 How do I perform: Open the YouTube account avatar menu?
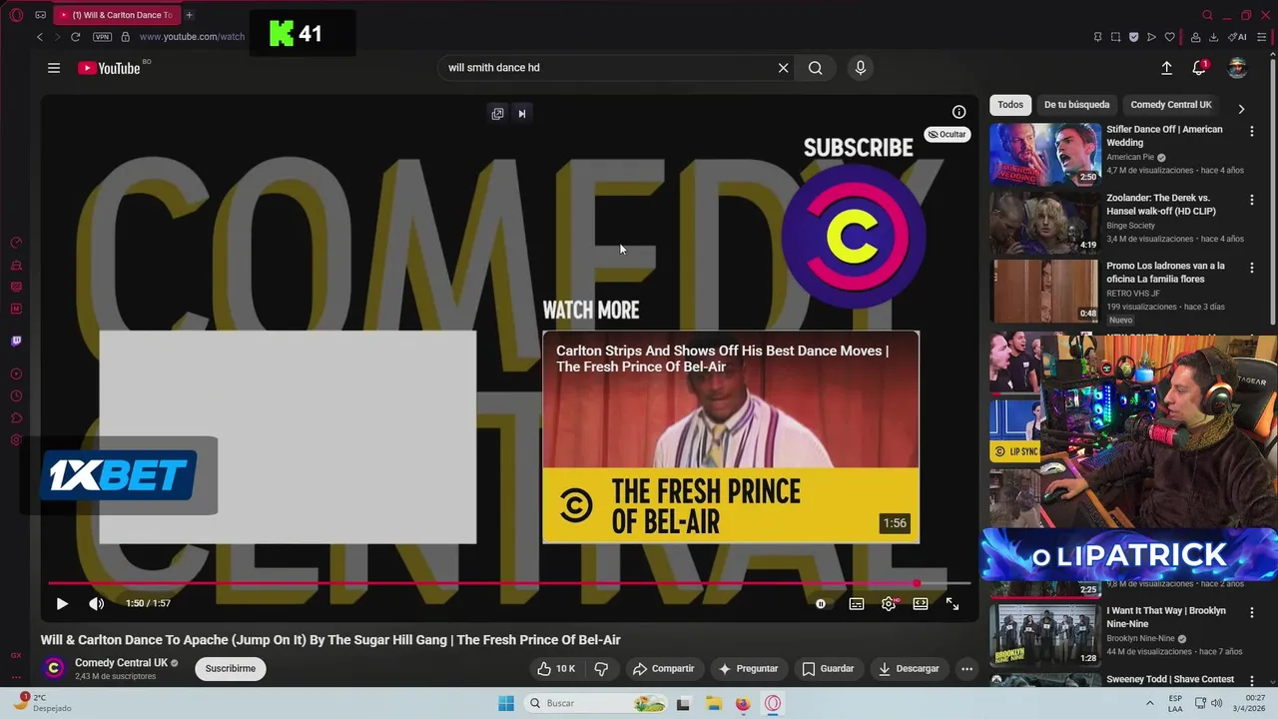1237,68
